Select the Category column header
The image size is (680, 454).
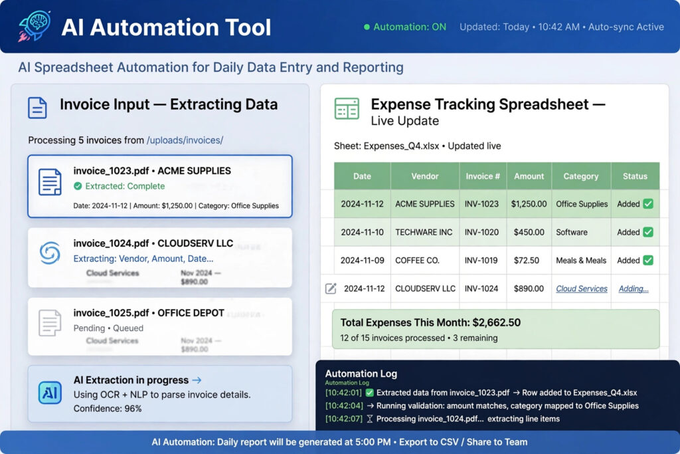[x=581, y=176]
